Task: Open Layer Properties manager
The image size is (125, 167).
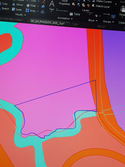Action: (65, 3)
